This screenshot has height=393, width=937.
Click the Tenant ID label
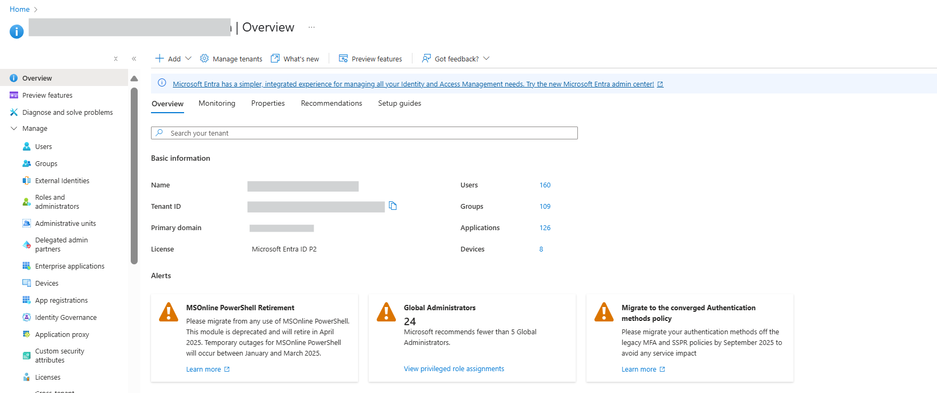pyautogui.click(x=166, y=206)
